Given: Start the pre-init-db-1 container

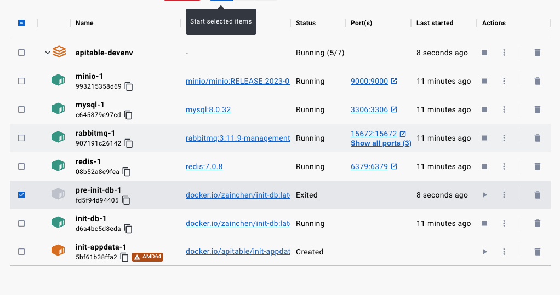Looking at the screenshot, I should pos(484,195).
